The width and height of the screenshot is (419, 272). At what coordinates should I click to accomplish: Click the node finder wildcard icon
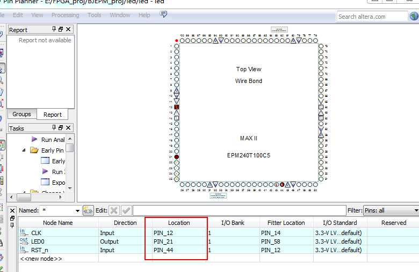[x=88, y=210]
